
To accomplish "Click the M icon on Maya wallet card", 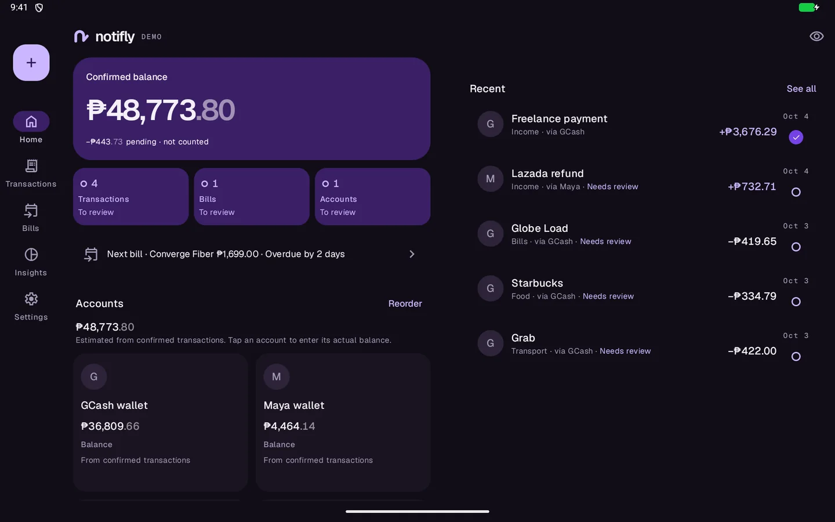I will 277,376.
